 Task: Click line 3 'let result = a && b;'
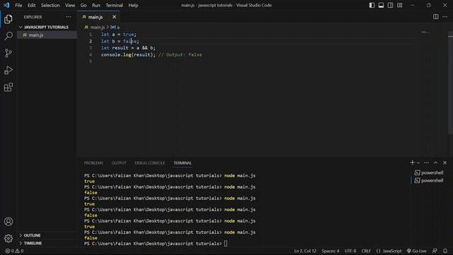pyautogui.click(x=128, y=48)
